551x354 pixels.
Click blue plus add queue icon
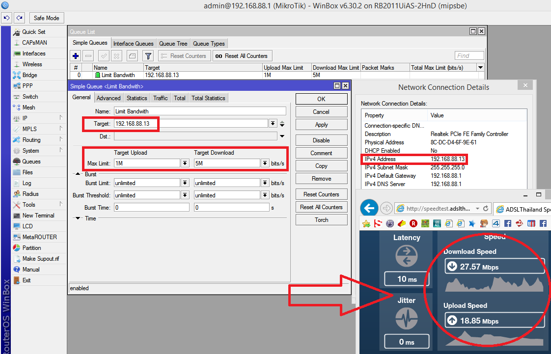click(x=76, y=56)
